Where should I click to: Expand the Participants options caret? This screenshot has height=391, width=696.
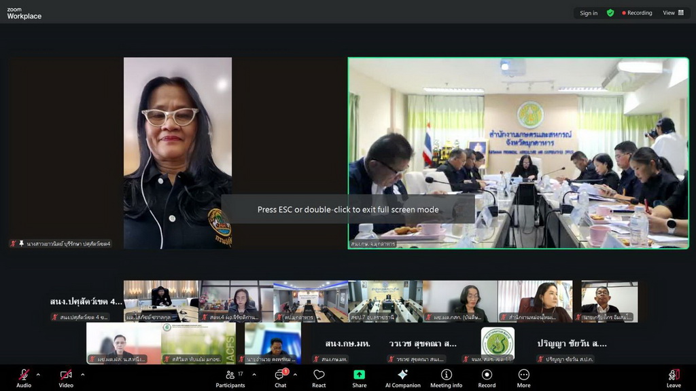pos(254,374)
